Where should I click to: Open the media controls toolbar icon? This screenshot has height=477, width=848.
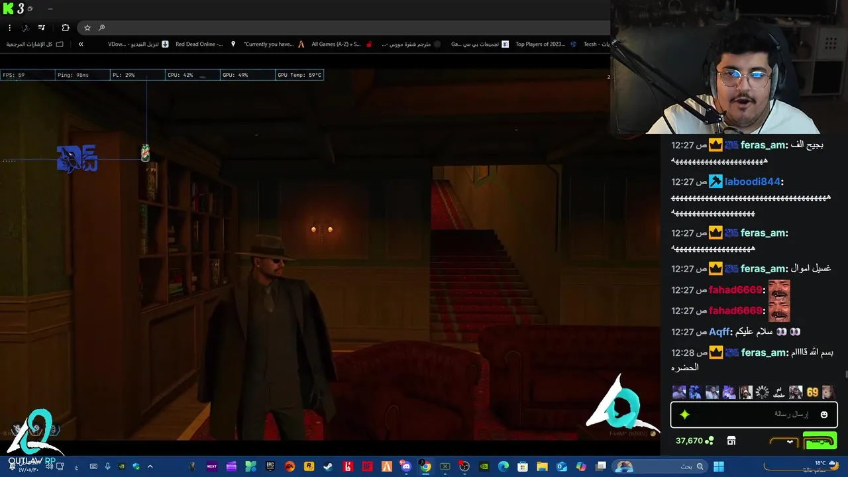pos(41,28)
